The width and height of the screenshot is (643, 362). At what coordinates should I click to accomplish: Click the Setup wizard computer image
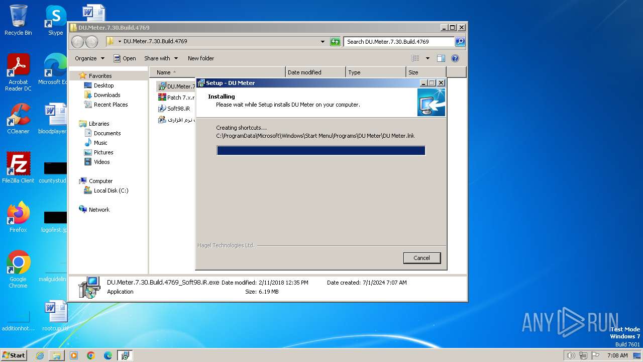coord(431,103)
